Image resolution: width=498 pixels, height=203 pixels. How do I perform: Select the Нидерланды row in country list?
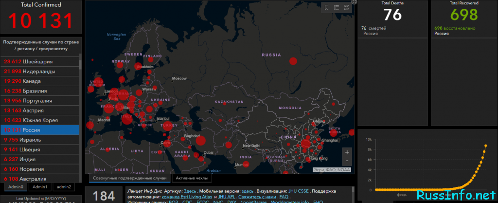pyautogui.click(x=40, y=72)
